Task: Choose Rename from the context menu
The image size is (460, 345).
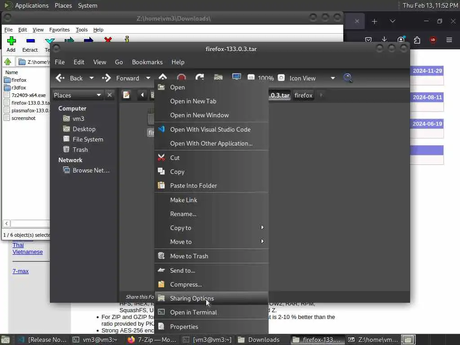Action: [x=211, y=214]
